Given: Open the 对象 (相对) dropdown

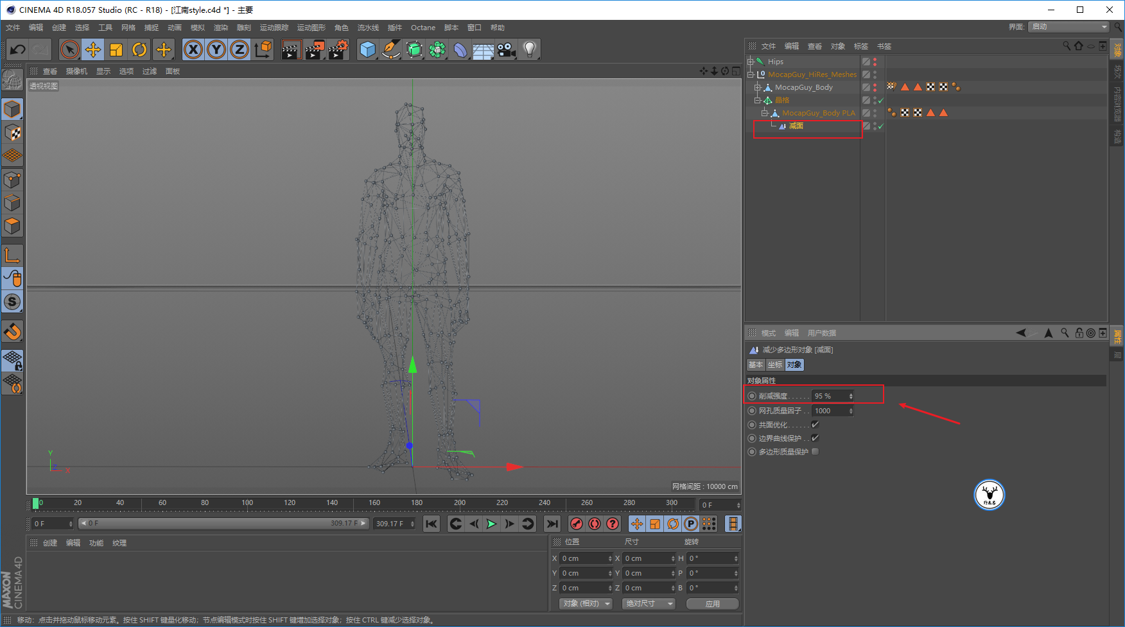Looking at the screenshot, I should 586,603.
